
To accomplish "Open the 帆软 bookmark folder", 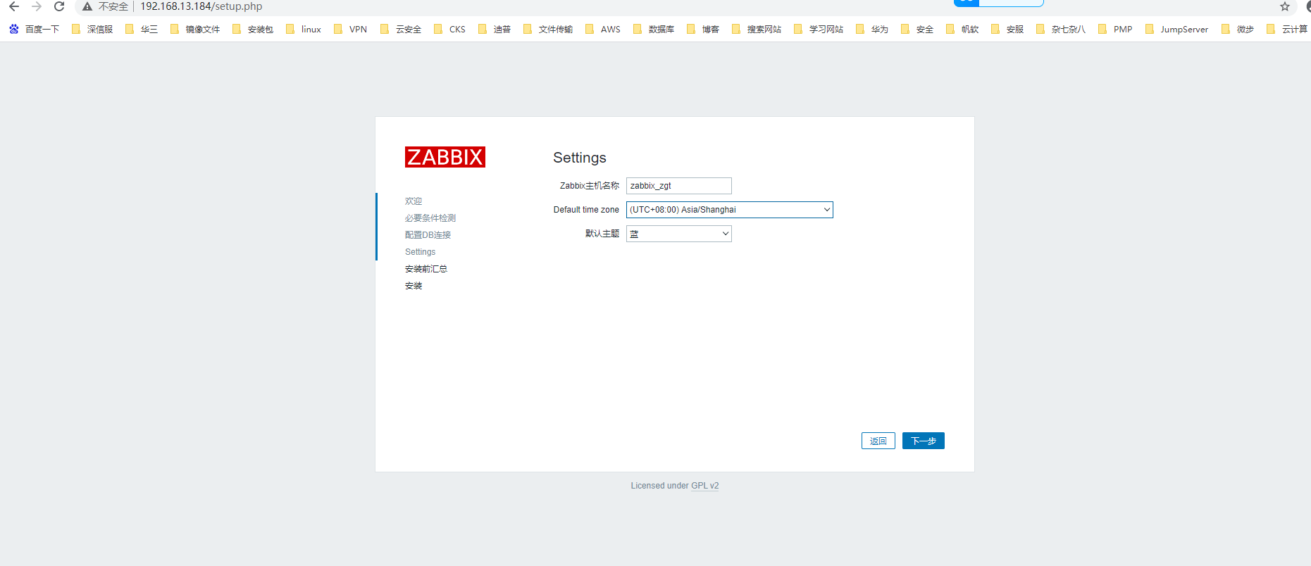I will [x=962, y=29].
